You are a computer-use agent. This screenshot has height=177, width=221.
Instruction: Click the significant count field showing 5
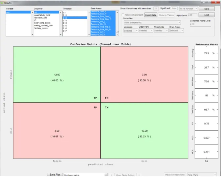tap(156, 9)
